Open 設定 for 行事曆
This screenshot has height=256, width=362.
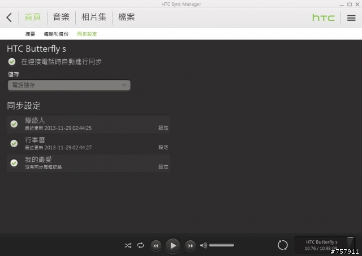(163, 147)
